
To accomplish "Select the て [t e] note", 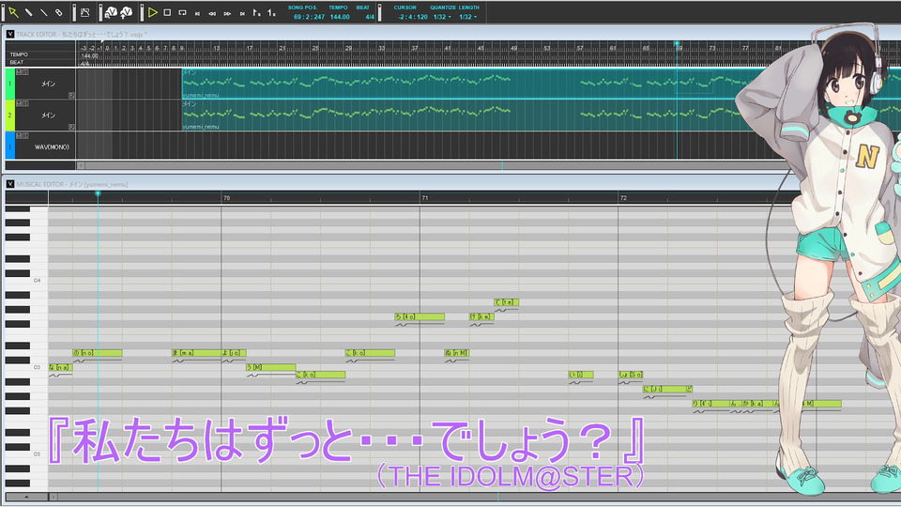I will pyautogui.click(x=506, y=302).
